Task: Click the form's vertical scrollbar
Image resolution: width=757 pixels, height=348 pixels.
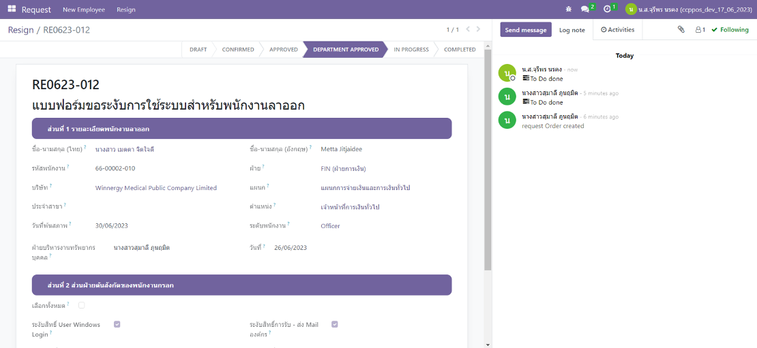Action: [487, 157]
